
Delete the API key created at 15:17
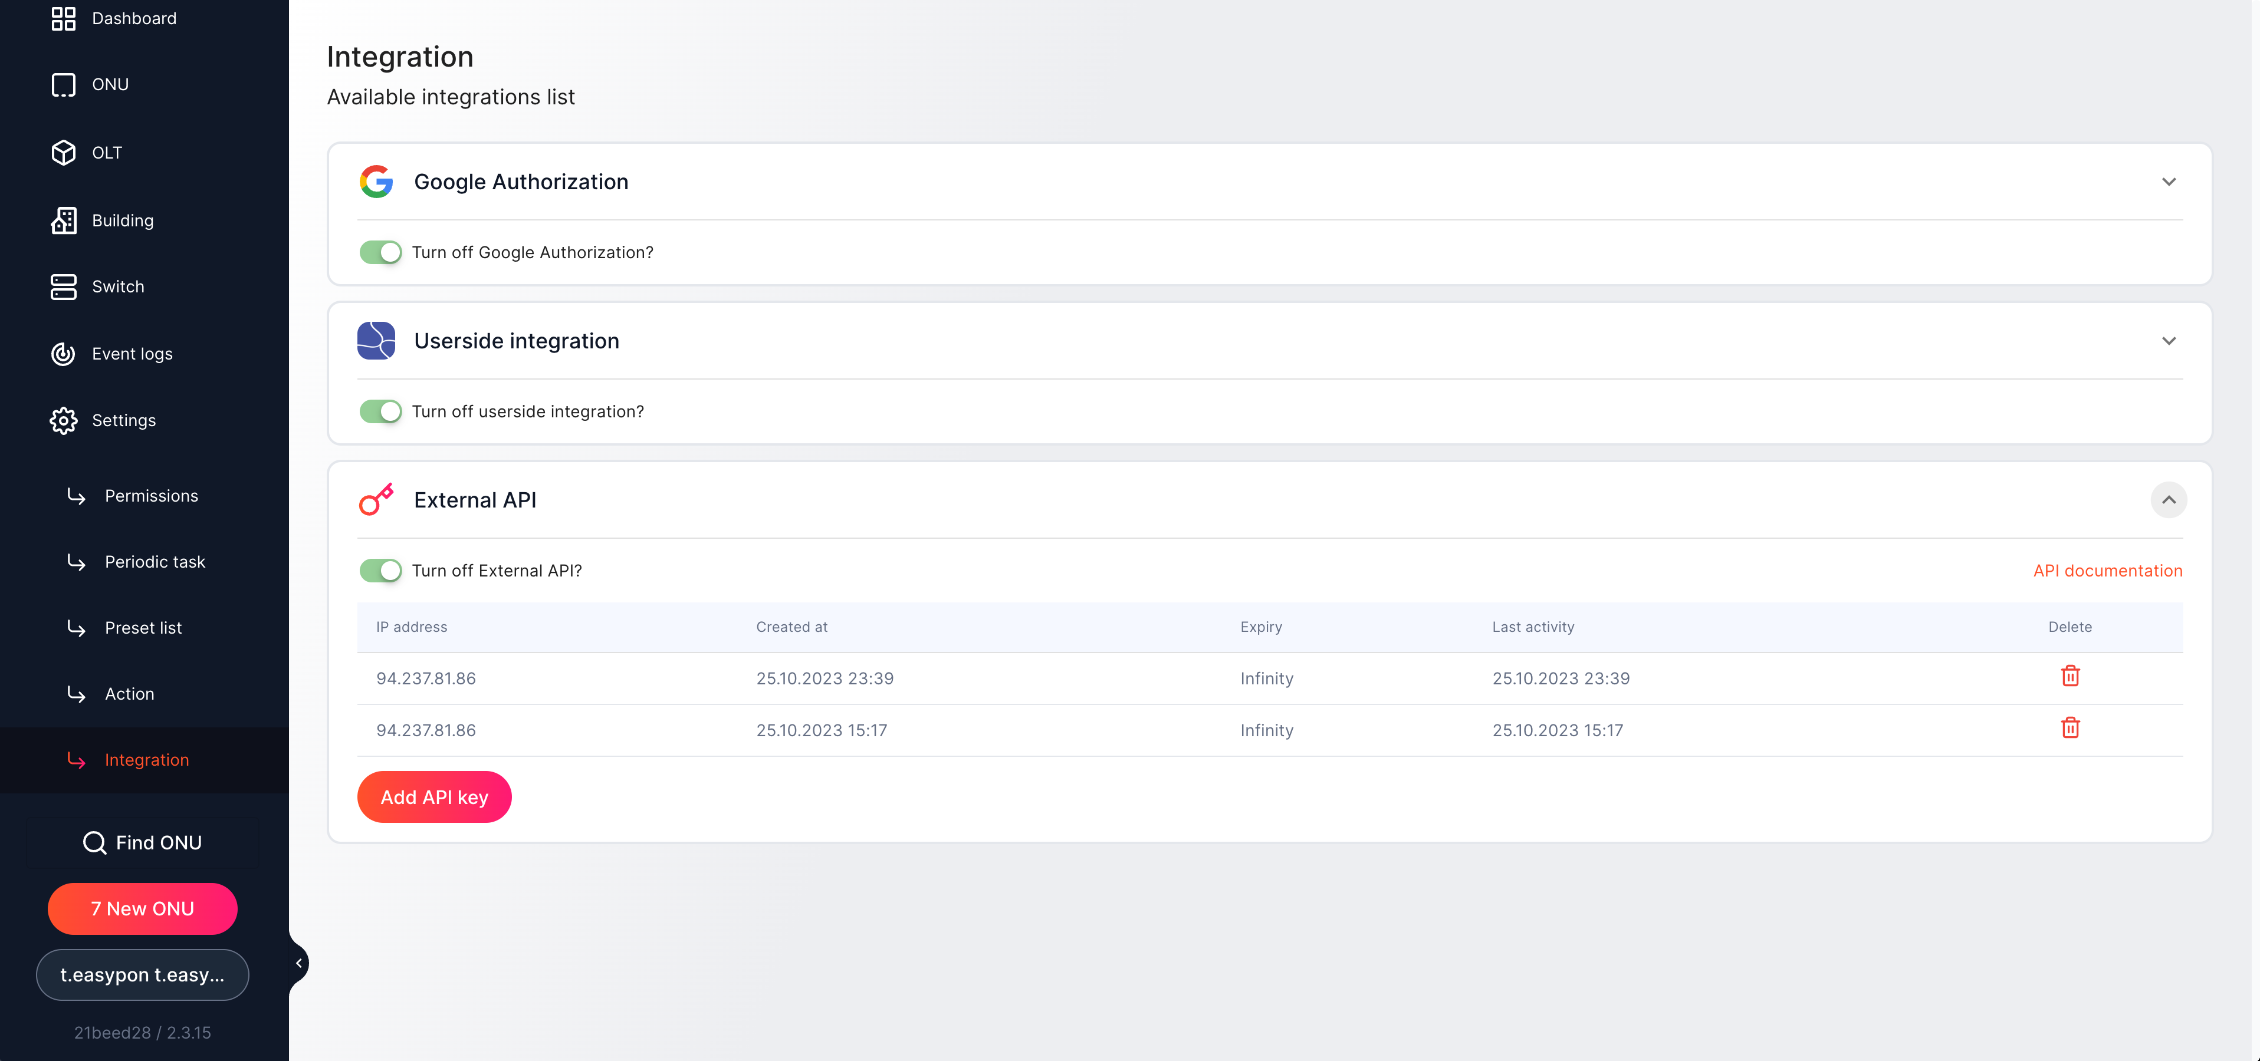coord(2070,728)
